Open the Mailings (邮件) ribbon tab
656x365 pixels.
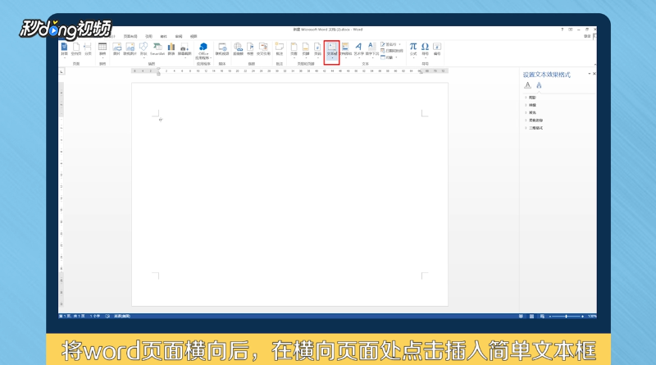click(x=163, y=36)
